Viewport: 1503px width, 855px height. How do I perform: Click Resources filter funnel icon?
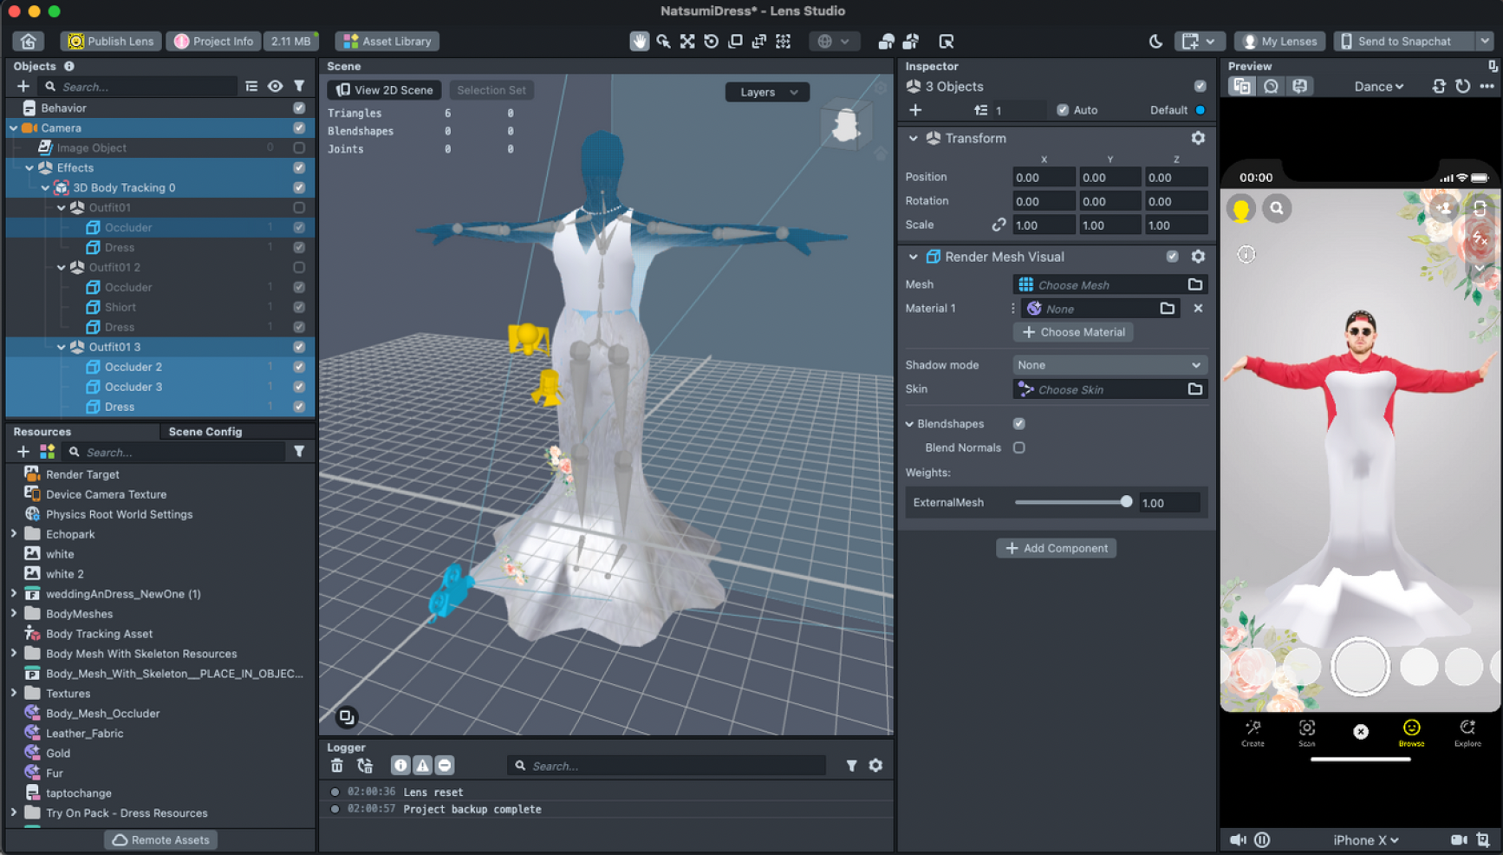click(x=299, y=451)
